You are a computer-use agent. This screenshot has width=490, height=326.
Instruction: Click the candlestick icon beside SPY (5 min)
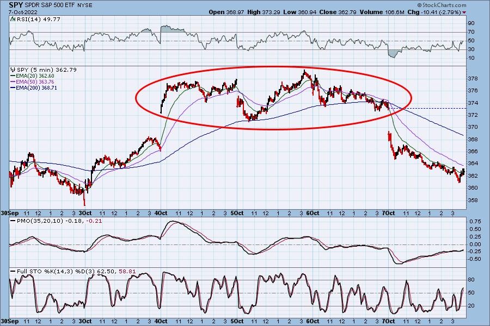pyautogui.click(x=13, y=70)
